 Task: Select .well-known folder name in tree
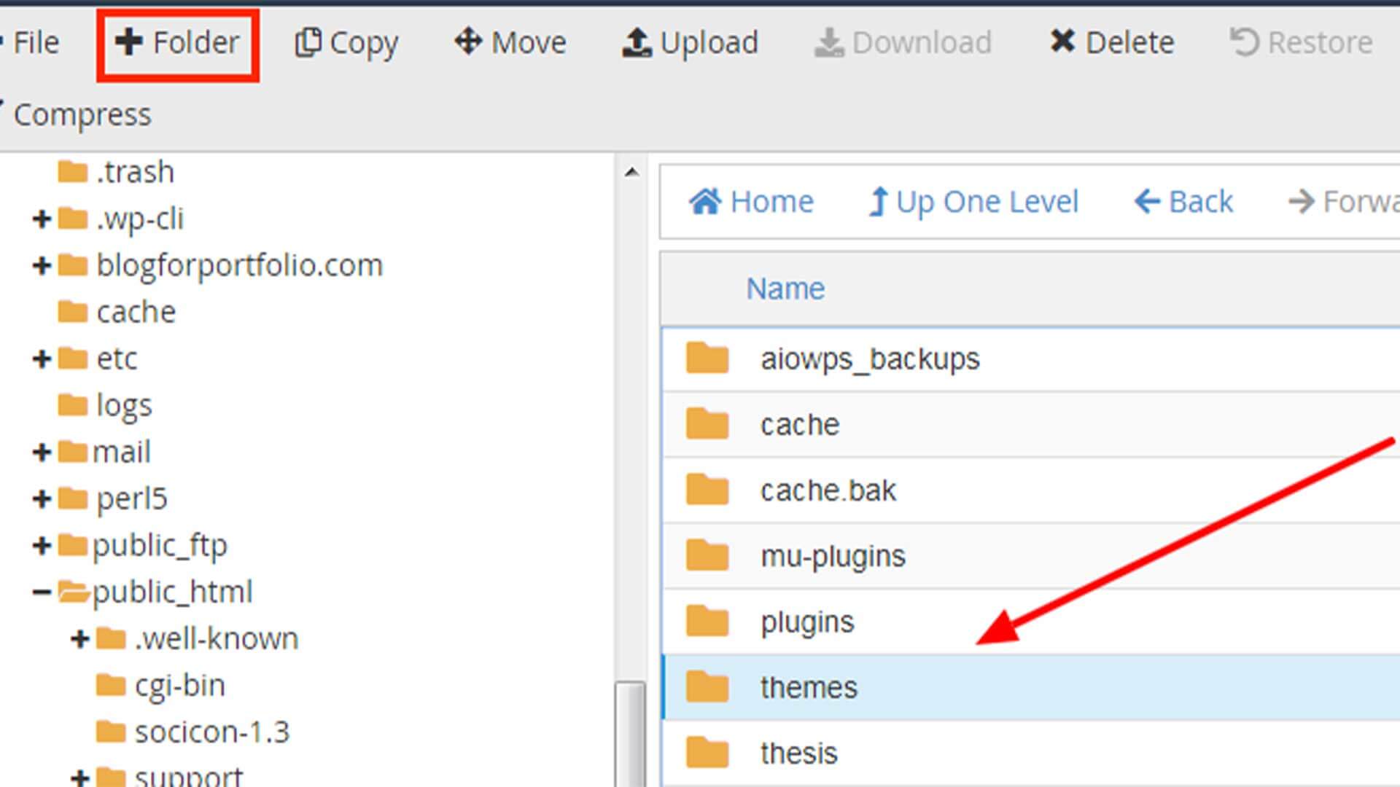click(x=217, y=639)
